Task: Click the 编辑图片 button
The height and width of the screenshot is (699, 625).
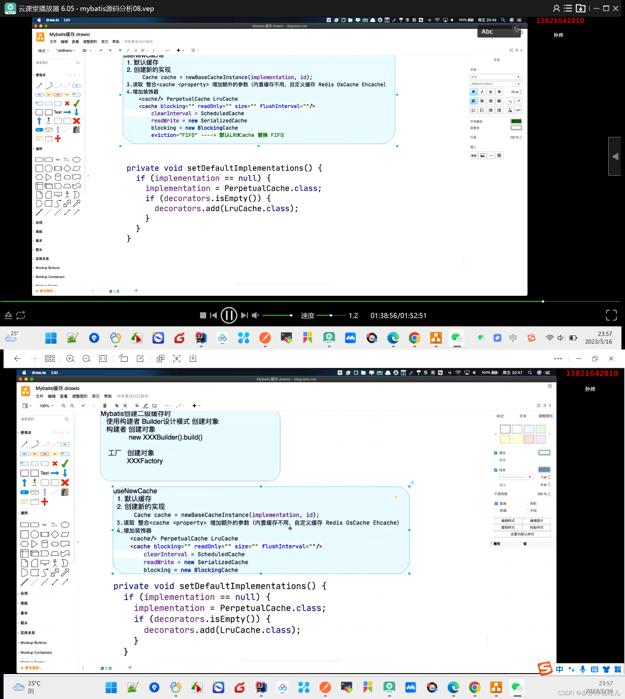Action: 536,521
